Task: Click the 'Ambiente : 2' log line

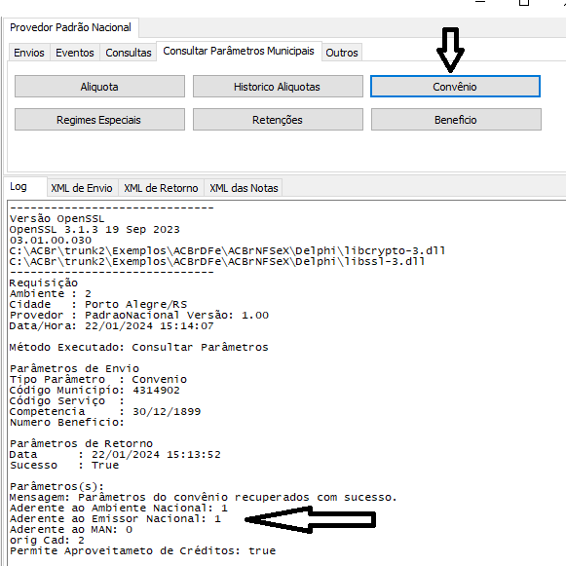Action: click(51, 294)
